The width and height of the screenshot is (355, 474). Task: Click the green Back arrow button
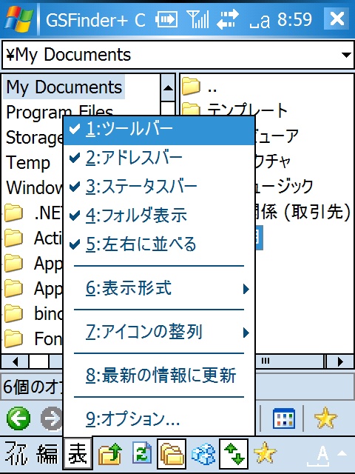[18, 418]
